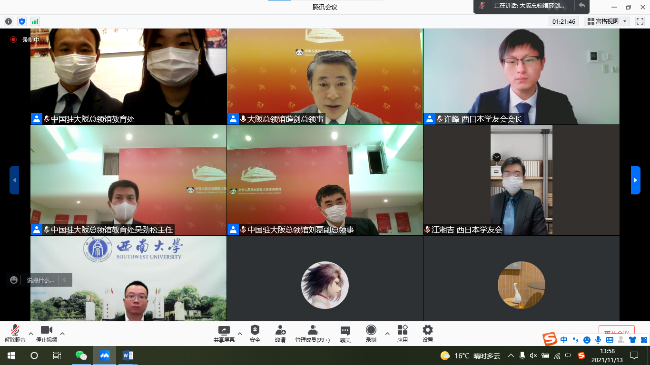Click the red Leave Meeting button
Viewport: 650px width, 365px height.
tap(616, 332)
